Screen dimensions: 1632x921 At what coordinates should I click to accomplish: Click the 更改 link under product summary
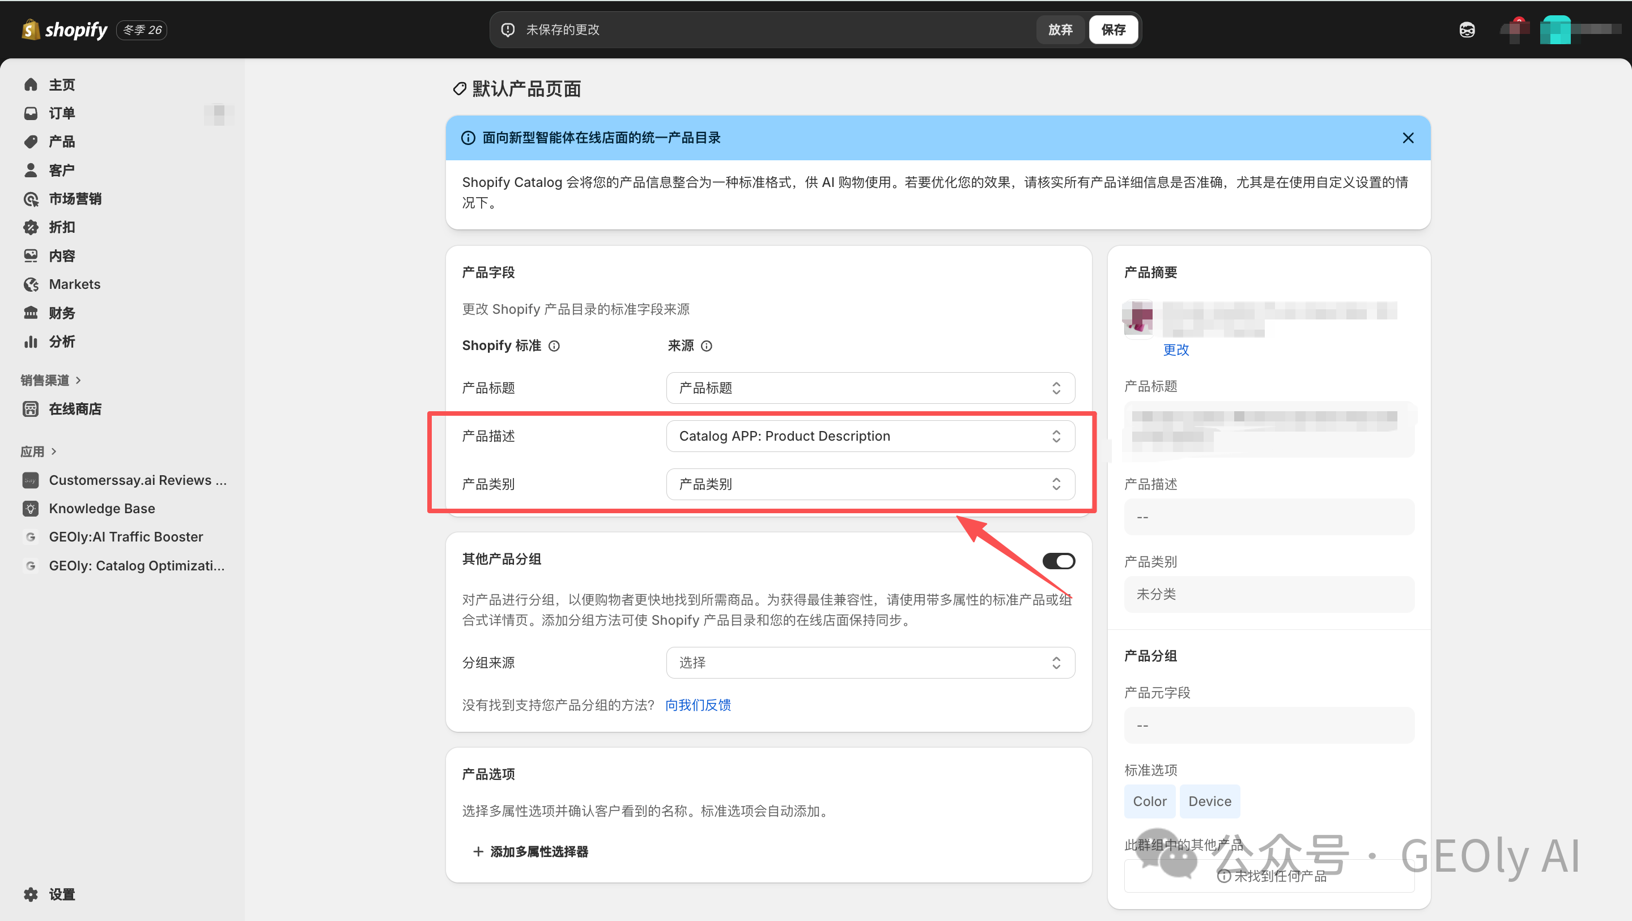[x=1176, y=350]
